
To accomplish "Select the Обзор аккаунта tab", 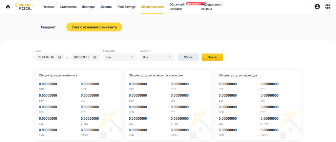I will (x=152, y=7).
